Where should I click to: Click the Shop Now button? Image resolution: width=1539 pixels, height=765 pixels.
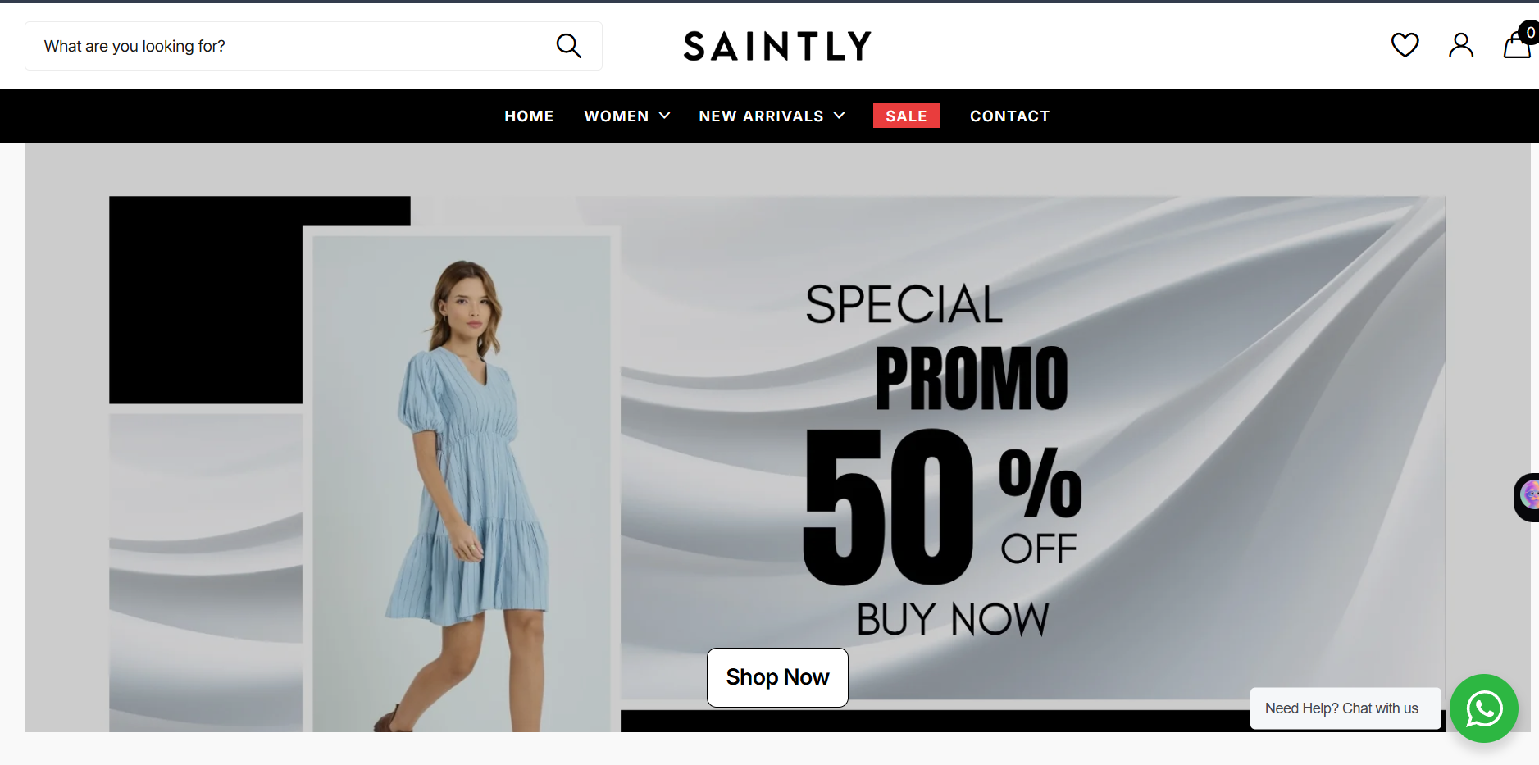click(x=777, y=677)
